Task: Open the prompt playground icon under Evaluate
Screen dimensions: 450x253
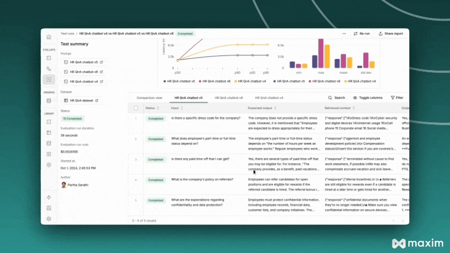Action: point(49,58)
